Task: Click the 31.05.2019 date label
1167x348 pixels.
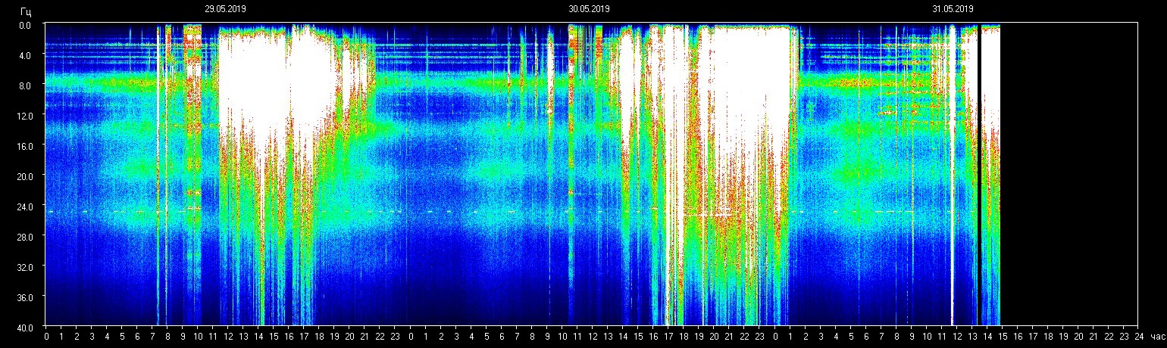Action: (953, 9)
